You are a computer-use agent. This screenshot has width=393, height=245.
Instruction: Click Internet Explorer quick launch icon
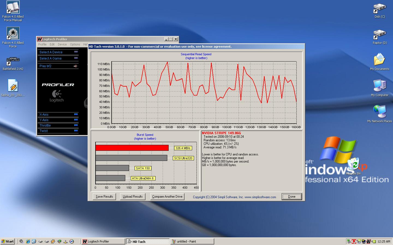(x=28, y=241)
